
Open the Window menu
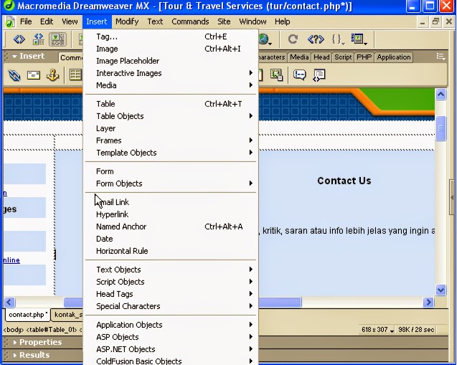coord(253,22)
